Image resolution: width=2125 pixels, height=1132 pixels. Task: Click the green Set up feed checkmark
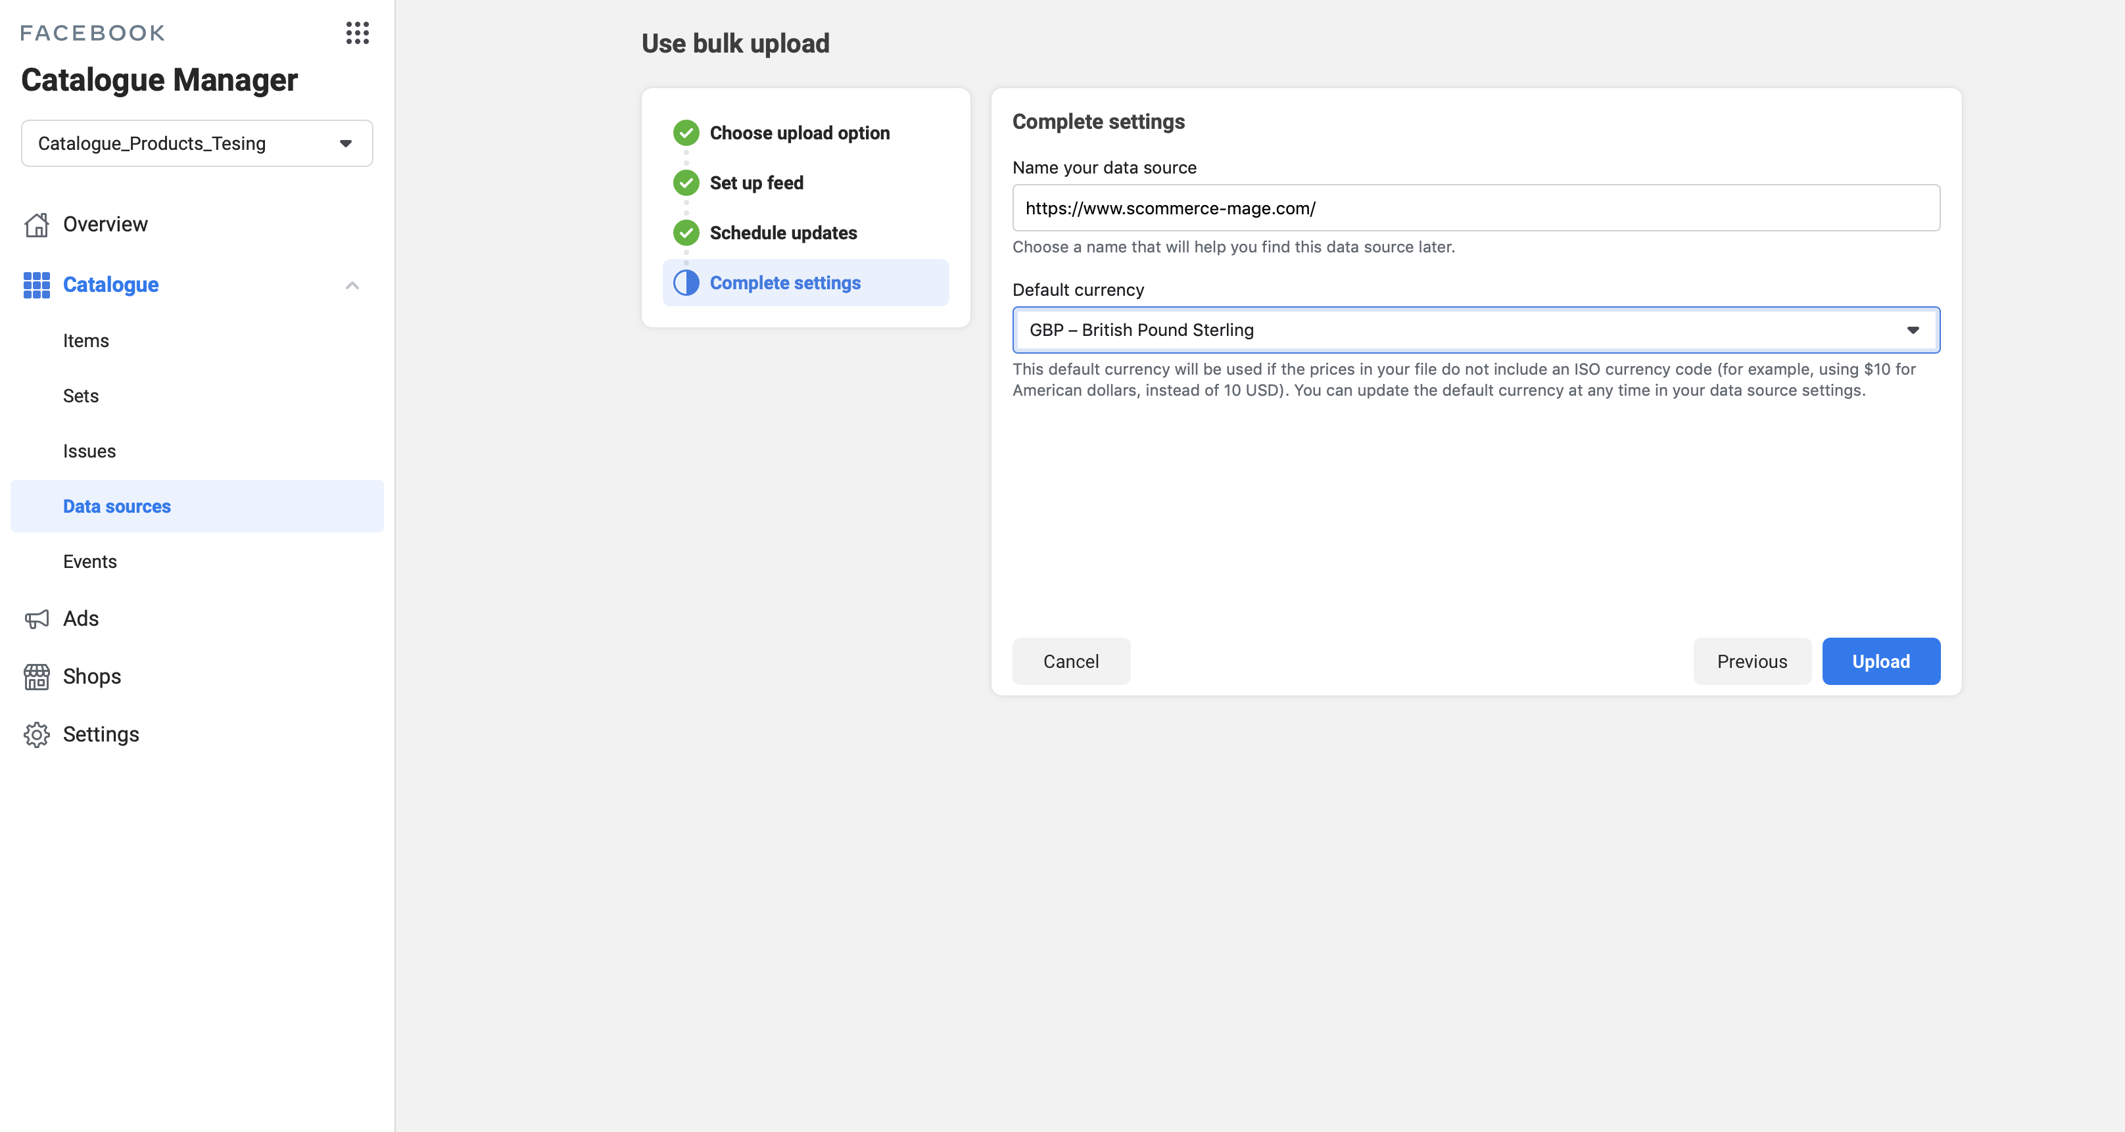[686, 182]
